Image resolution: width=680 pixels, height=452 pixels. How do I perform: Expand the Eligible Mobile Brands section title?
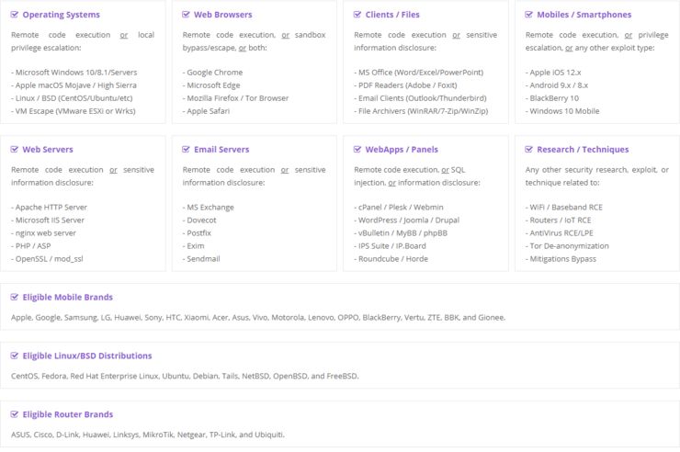(x=67, y=297)
